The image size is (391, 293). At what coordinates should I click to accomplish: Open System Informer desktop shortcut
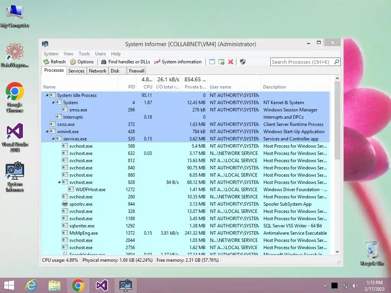pos(15,177)
